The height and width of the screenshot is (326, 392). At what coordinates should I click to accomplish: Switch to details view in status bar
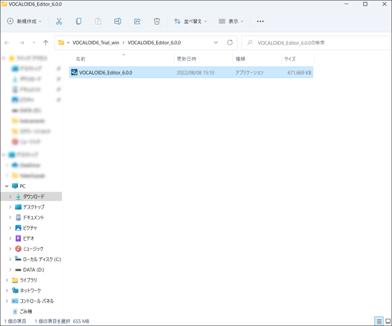[x=378, y=321]
